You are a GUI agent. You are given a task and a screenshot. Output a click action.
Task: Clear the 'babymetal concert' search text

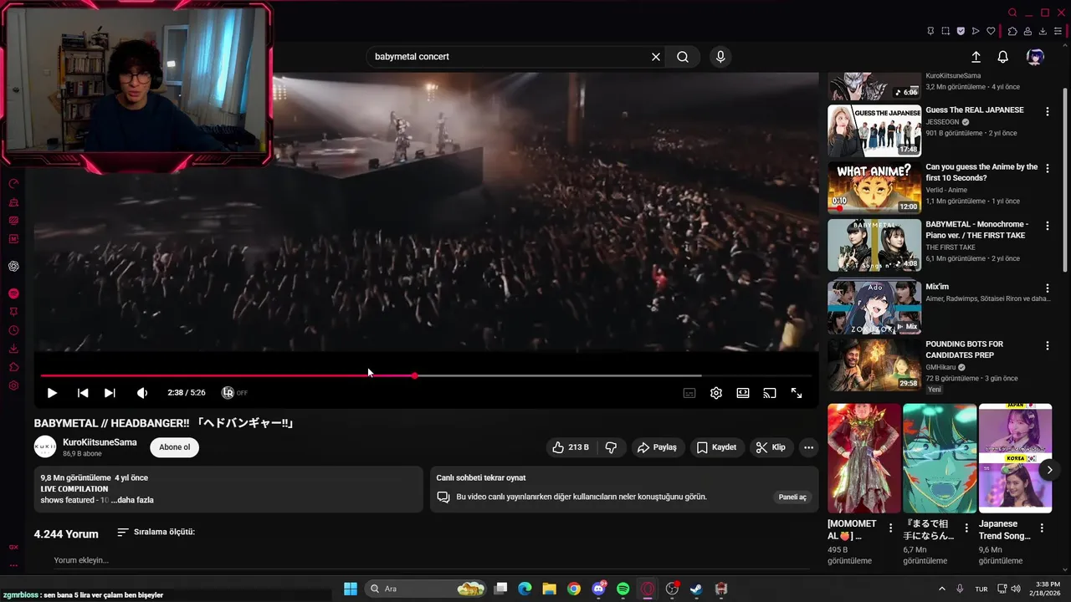tap(656, 57)
